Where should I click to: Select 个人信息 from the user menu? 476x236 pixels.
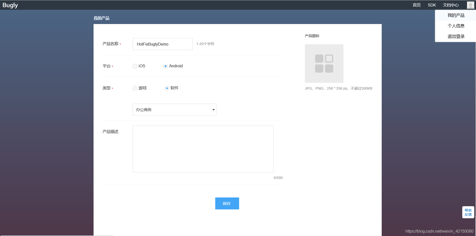pyautogui.click(x=456, y=26)
